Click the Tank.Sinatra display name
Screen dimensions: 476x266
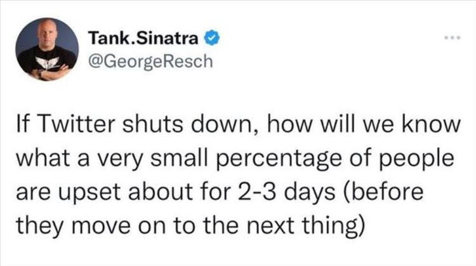tap(145, 38)
